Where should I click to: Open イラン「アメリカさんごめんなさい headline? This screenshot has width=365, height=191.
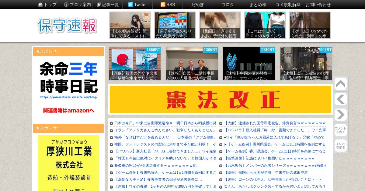[165, 130]
